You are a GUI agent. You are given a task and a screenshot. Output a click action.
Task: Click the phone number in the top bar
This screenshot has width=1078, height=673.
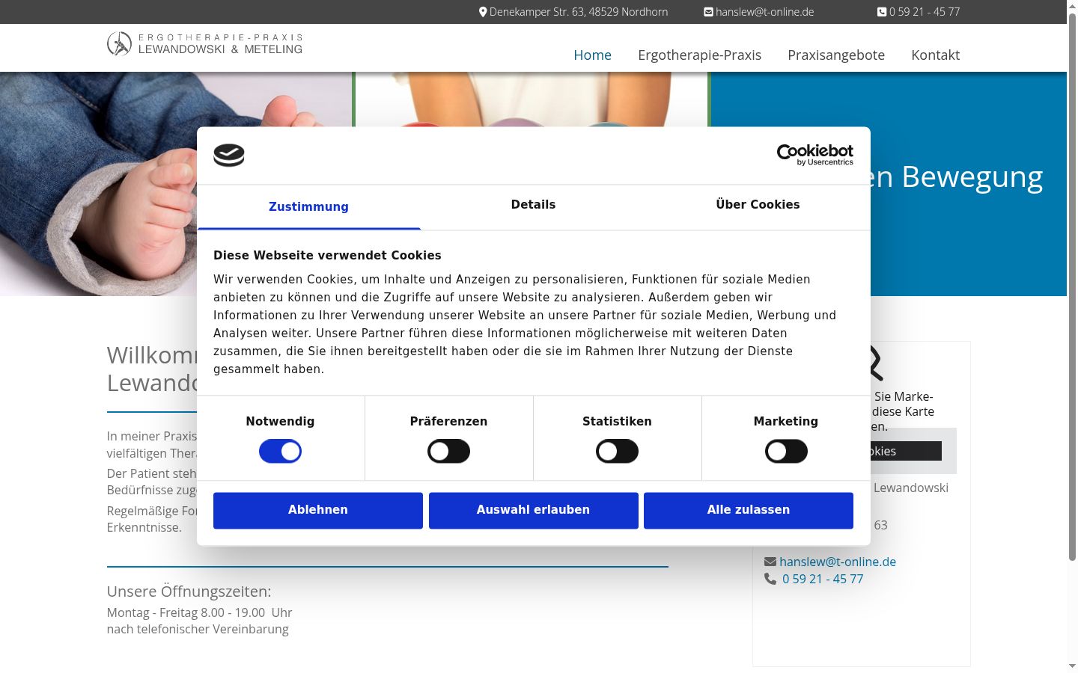click(925, 12)
